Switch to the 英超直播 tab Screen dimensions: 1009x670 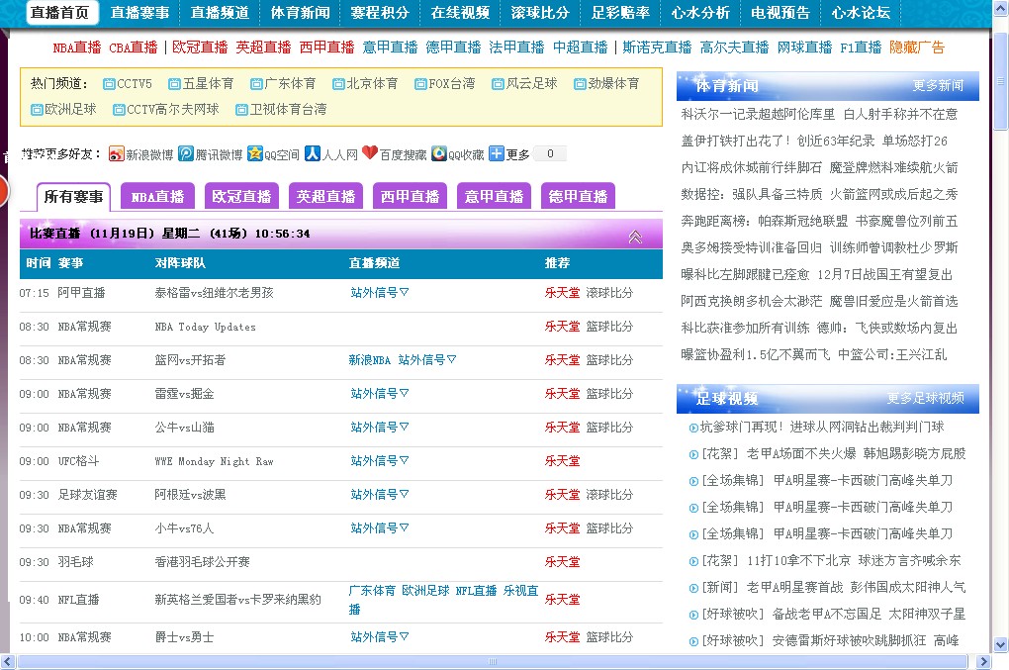pos(326,196)
